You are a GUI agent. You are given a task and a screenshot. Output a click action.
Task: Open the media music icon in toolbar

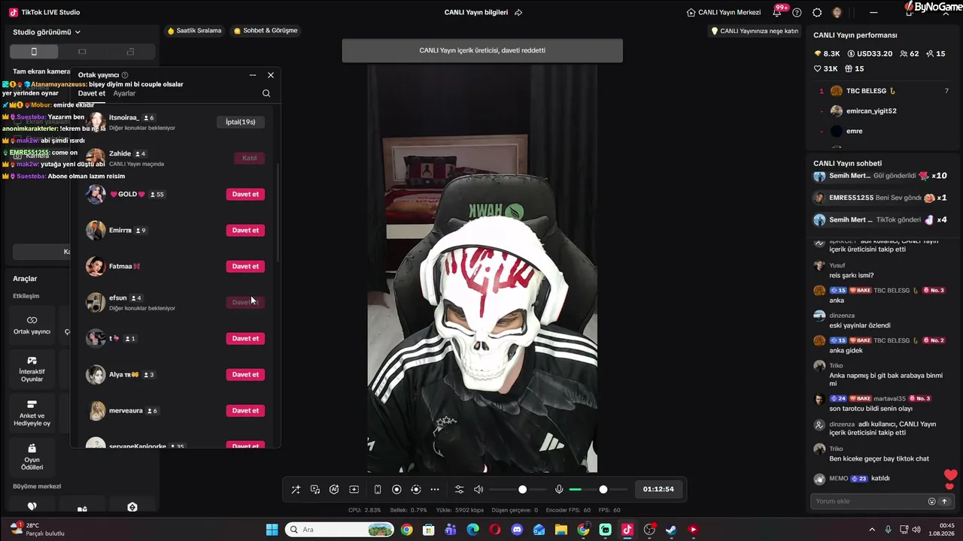pos(315,489)
